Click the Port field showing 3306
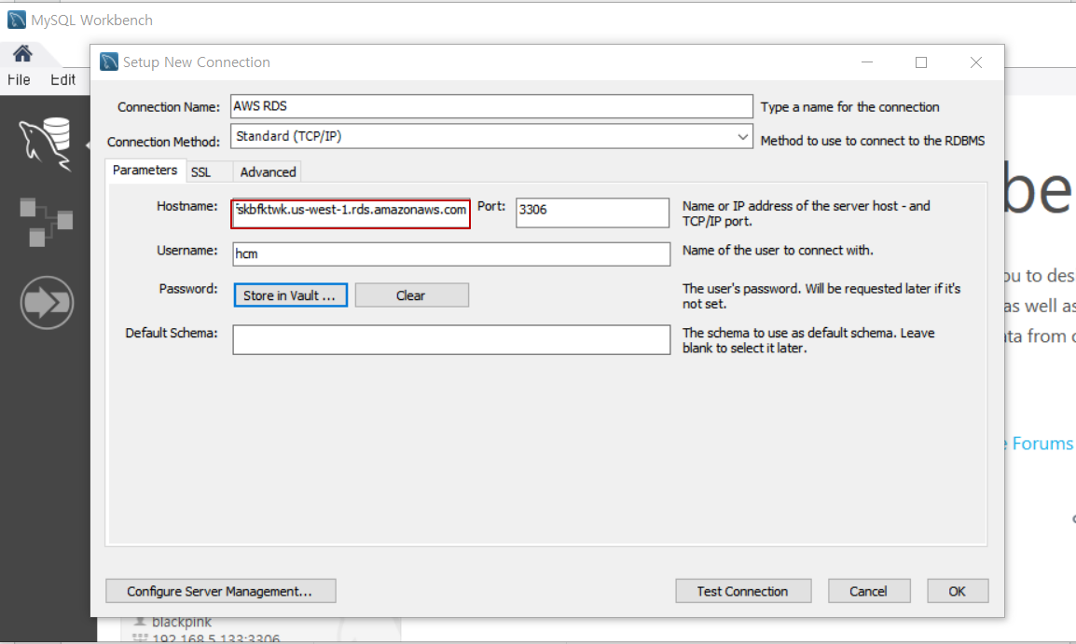Screen dimensions: 1076x644 (592, 212)
